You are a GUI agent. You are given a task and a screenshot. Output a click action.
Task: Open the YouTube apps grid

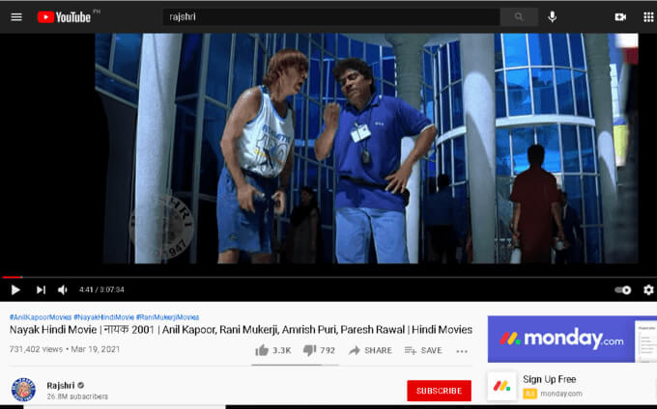pos(648,17)
